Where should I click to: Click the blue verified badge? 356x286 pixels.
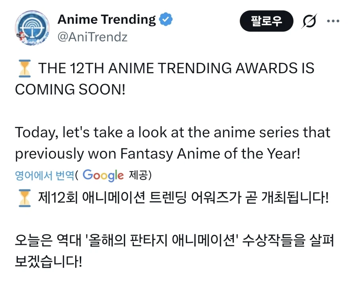tap(165, 19)
